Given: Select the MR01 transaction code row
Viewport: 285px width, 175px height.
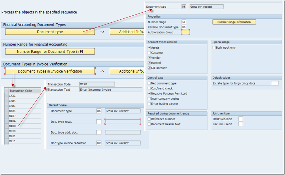Looking at the screenshot, I should 25,136.
